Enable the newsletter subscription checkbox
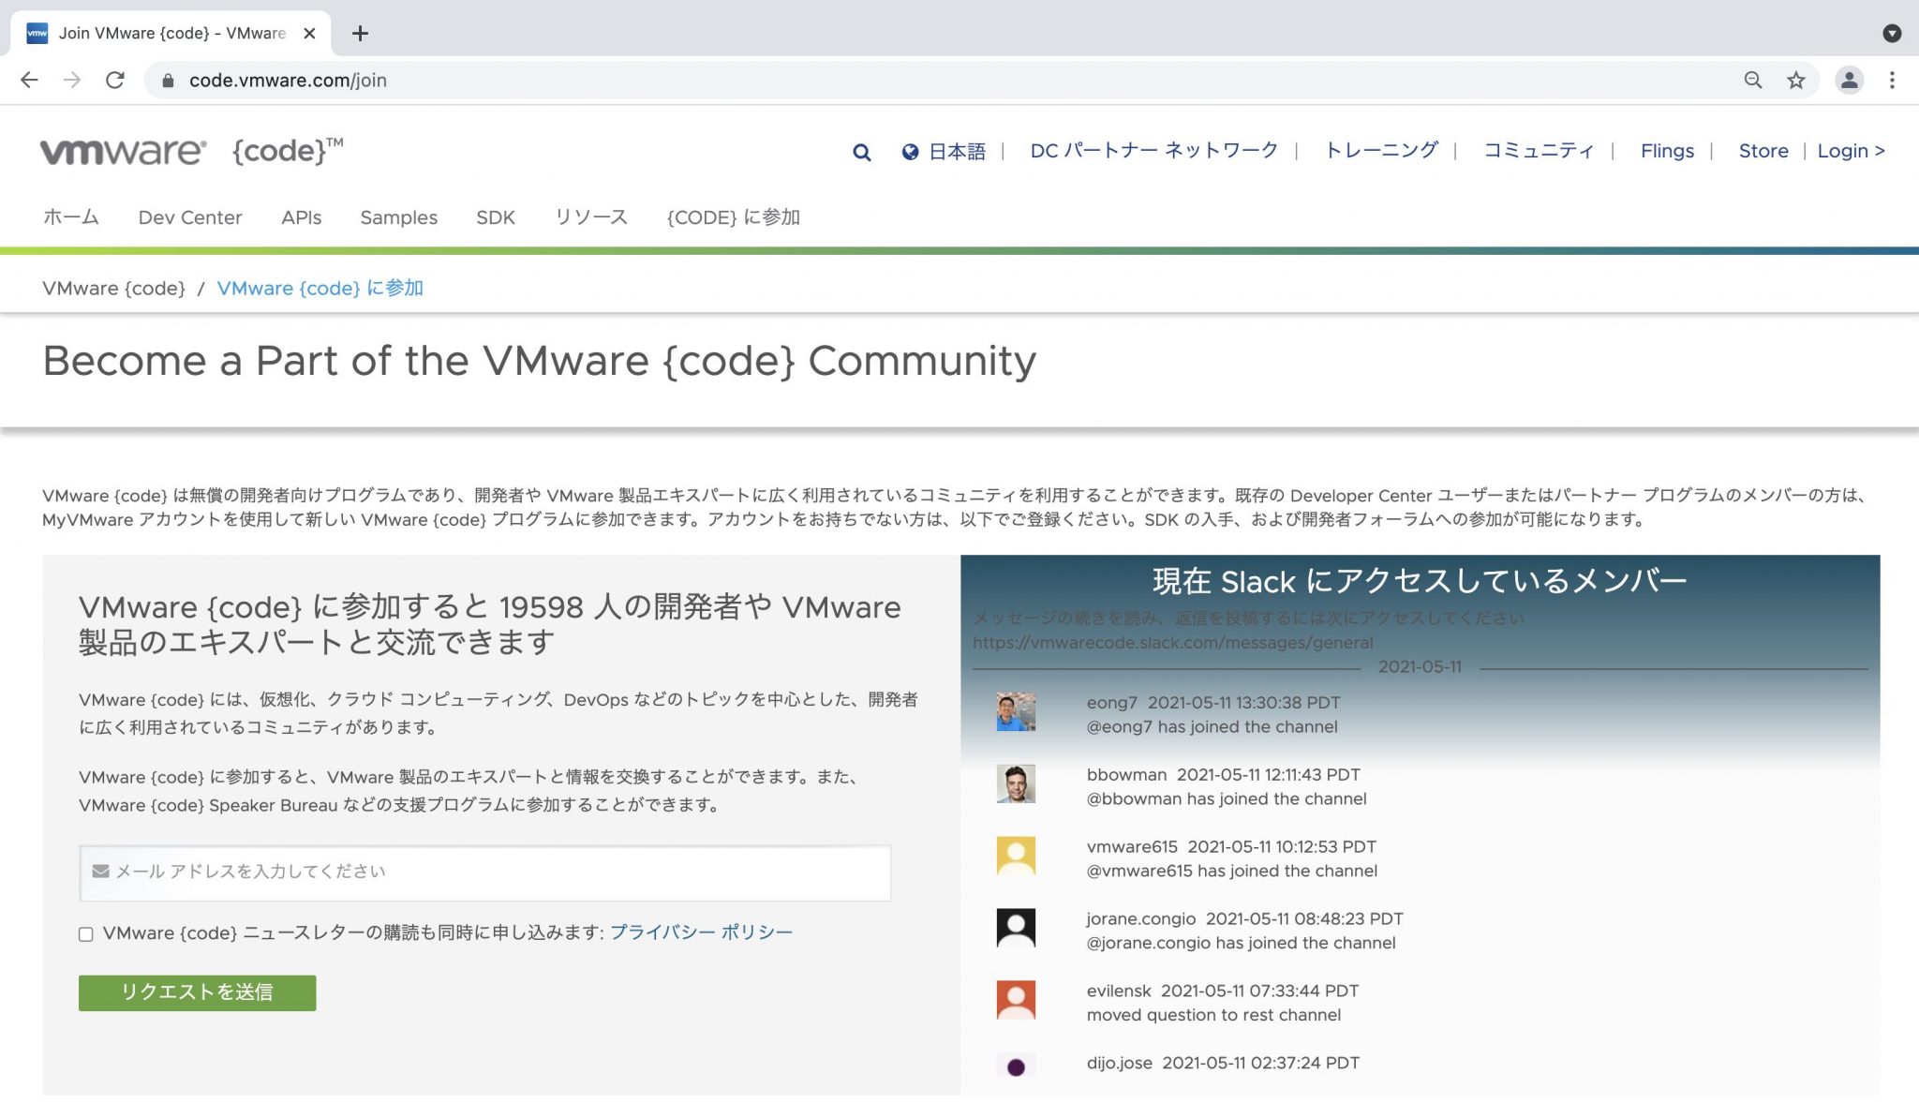The width and height of the screenshot is (1919, 1118). click(86, 934)
